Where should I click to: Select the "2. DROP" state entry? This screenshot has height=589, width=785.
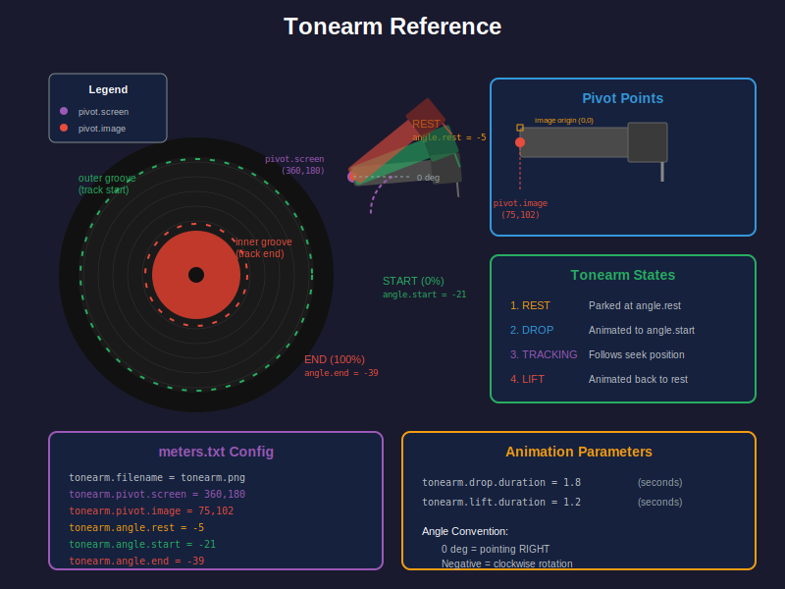tap(532, 330)
